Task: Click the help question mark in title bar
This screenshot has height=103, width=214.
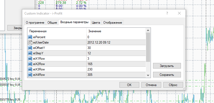Action: coord(167,13)
